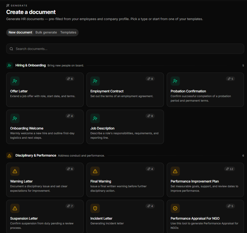
Task: Click the 'Address conduct and performance.' text
Action: pos(81,156)
